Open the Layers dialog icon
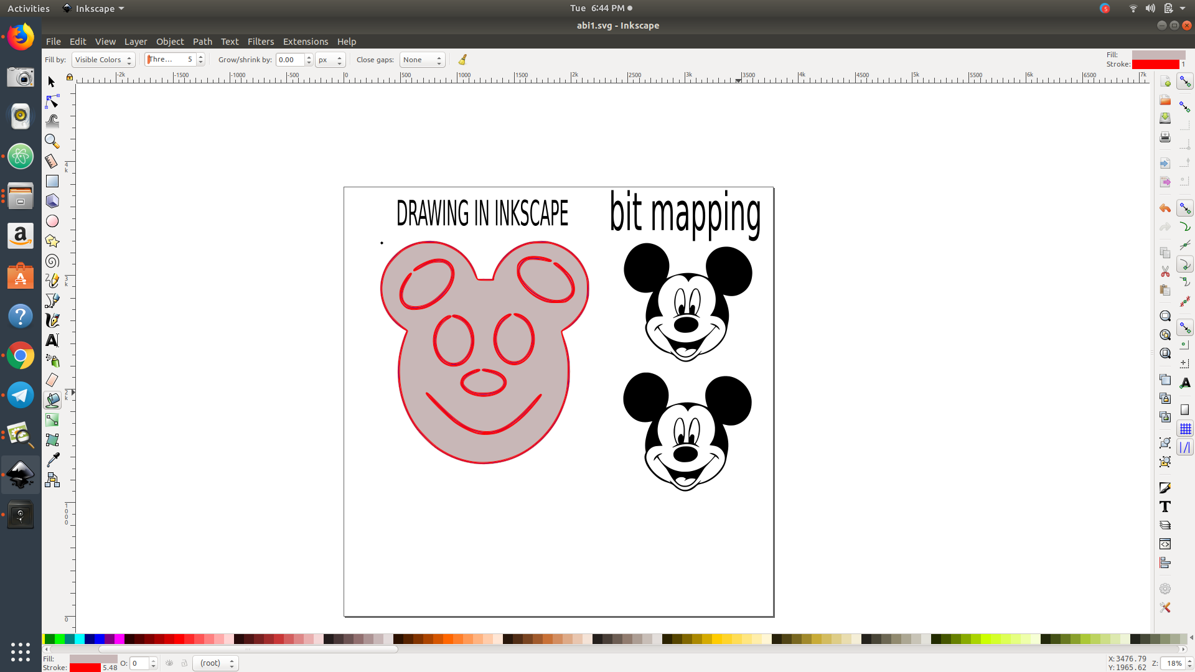The height and width of the screenshot is (672, 1195). pos(1165,525)
